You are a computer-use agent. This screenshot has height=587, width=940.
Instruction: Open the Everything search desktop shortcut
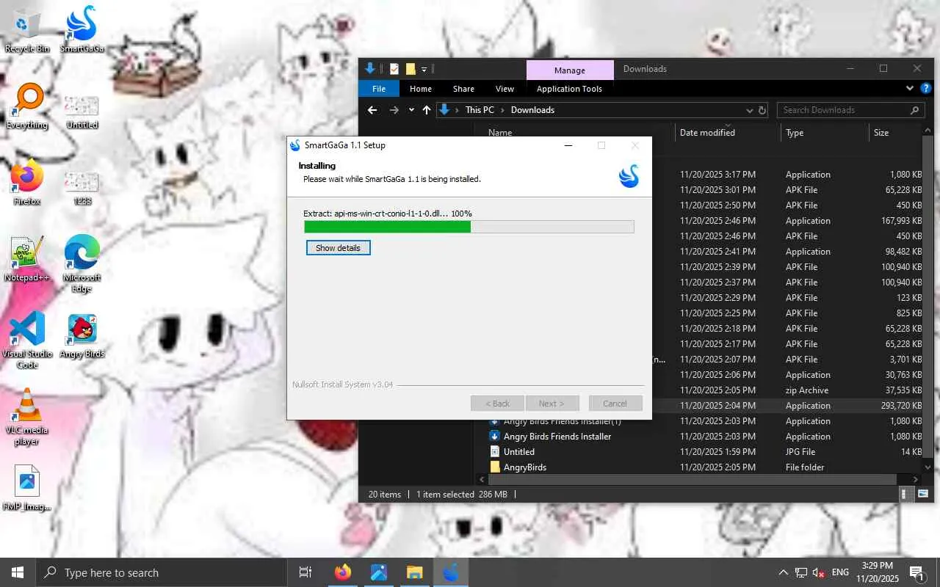click(x=27, y=106)
